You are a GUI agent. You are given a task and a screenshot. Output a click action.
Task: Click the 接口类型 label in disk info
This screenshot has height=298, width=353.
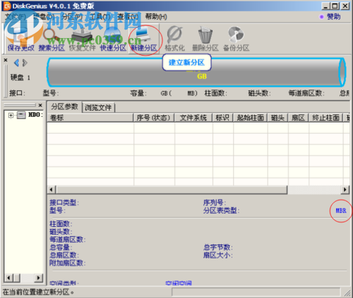64,202
